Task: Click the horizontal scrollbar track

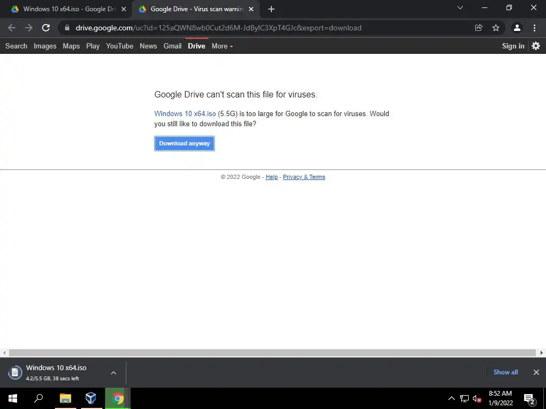Action: pyautogui.click(x=272, y=353)
